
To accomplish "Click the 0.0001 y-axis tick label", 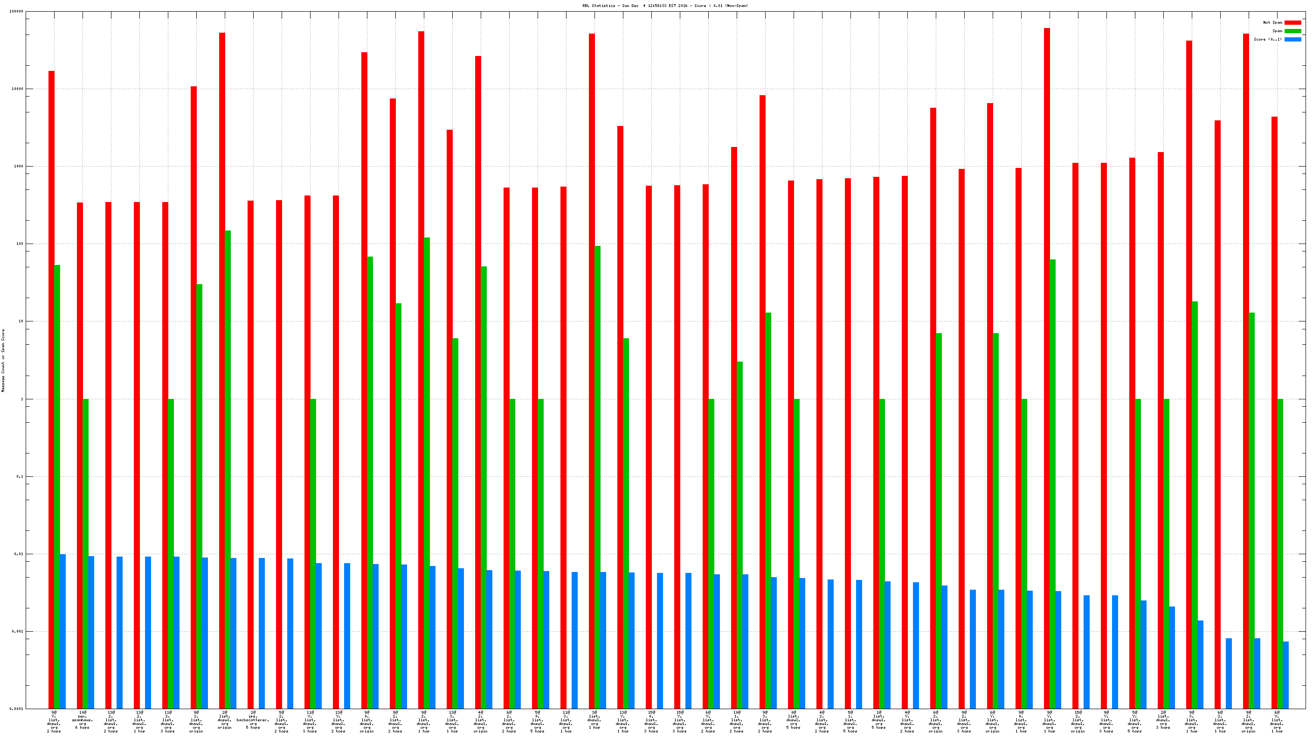I will 16,709.
